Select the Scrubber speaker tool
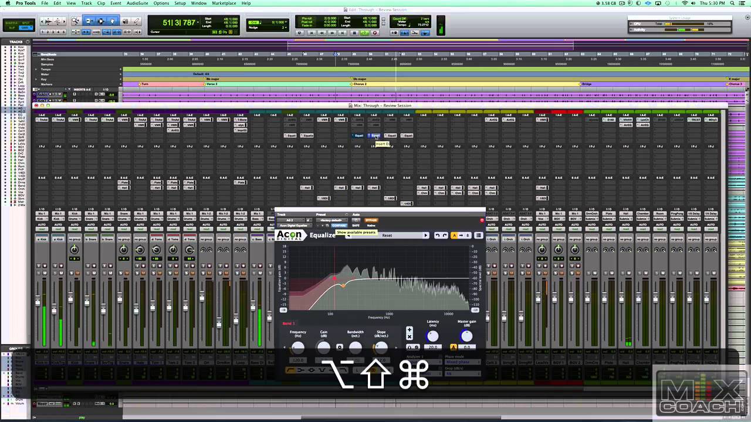This screenshot has height=422, width=751. (126, 21)
